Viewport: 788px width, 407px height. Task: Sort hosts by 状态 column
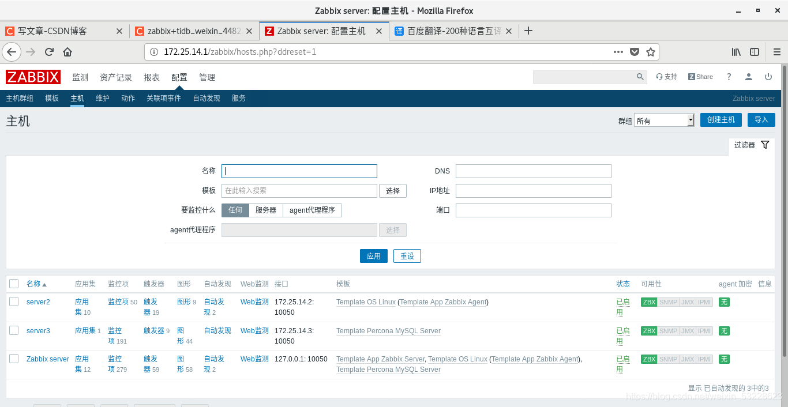(x=623, y=284)
